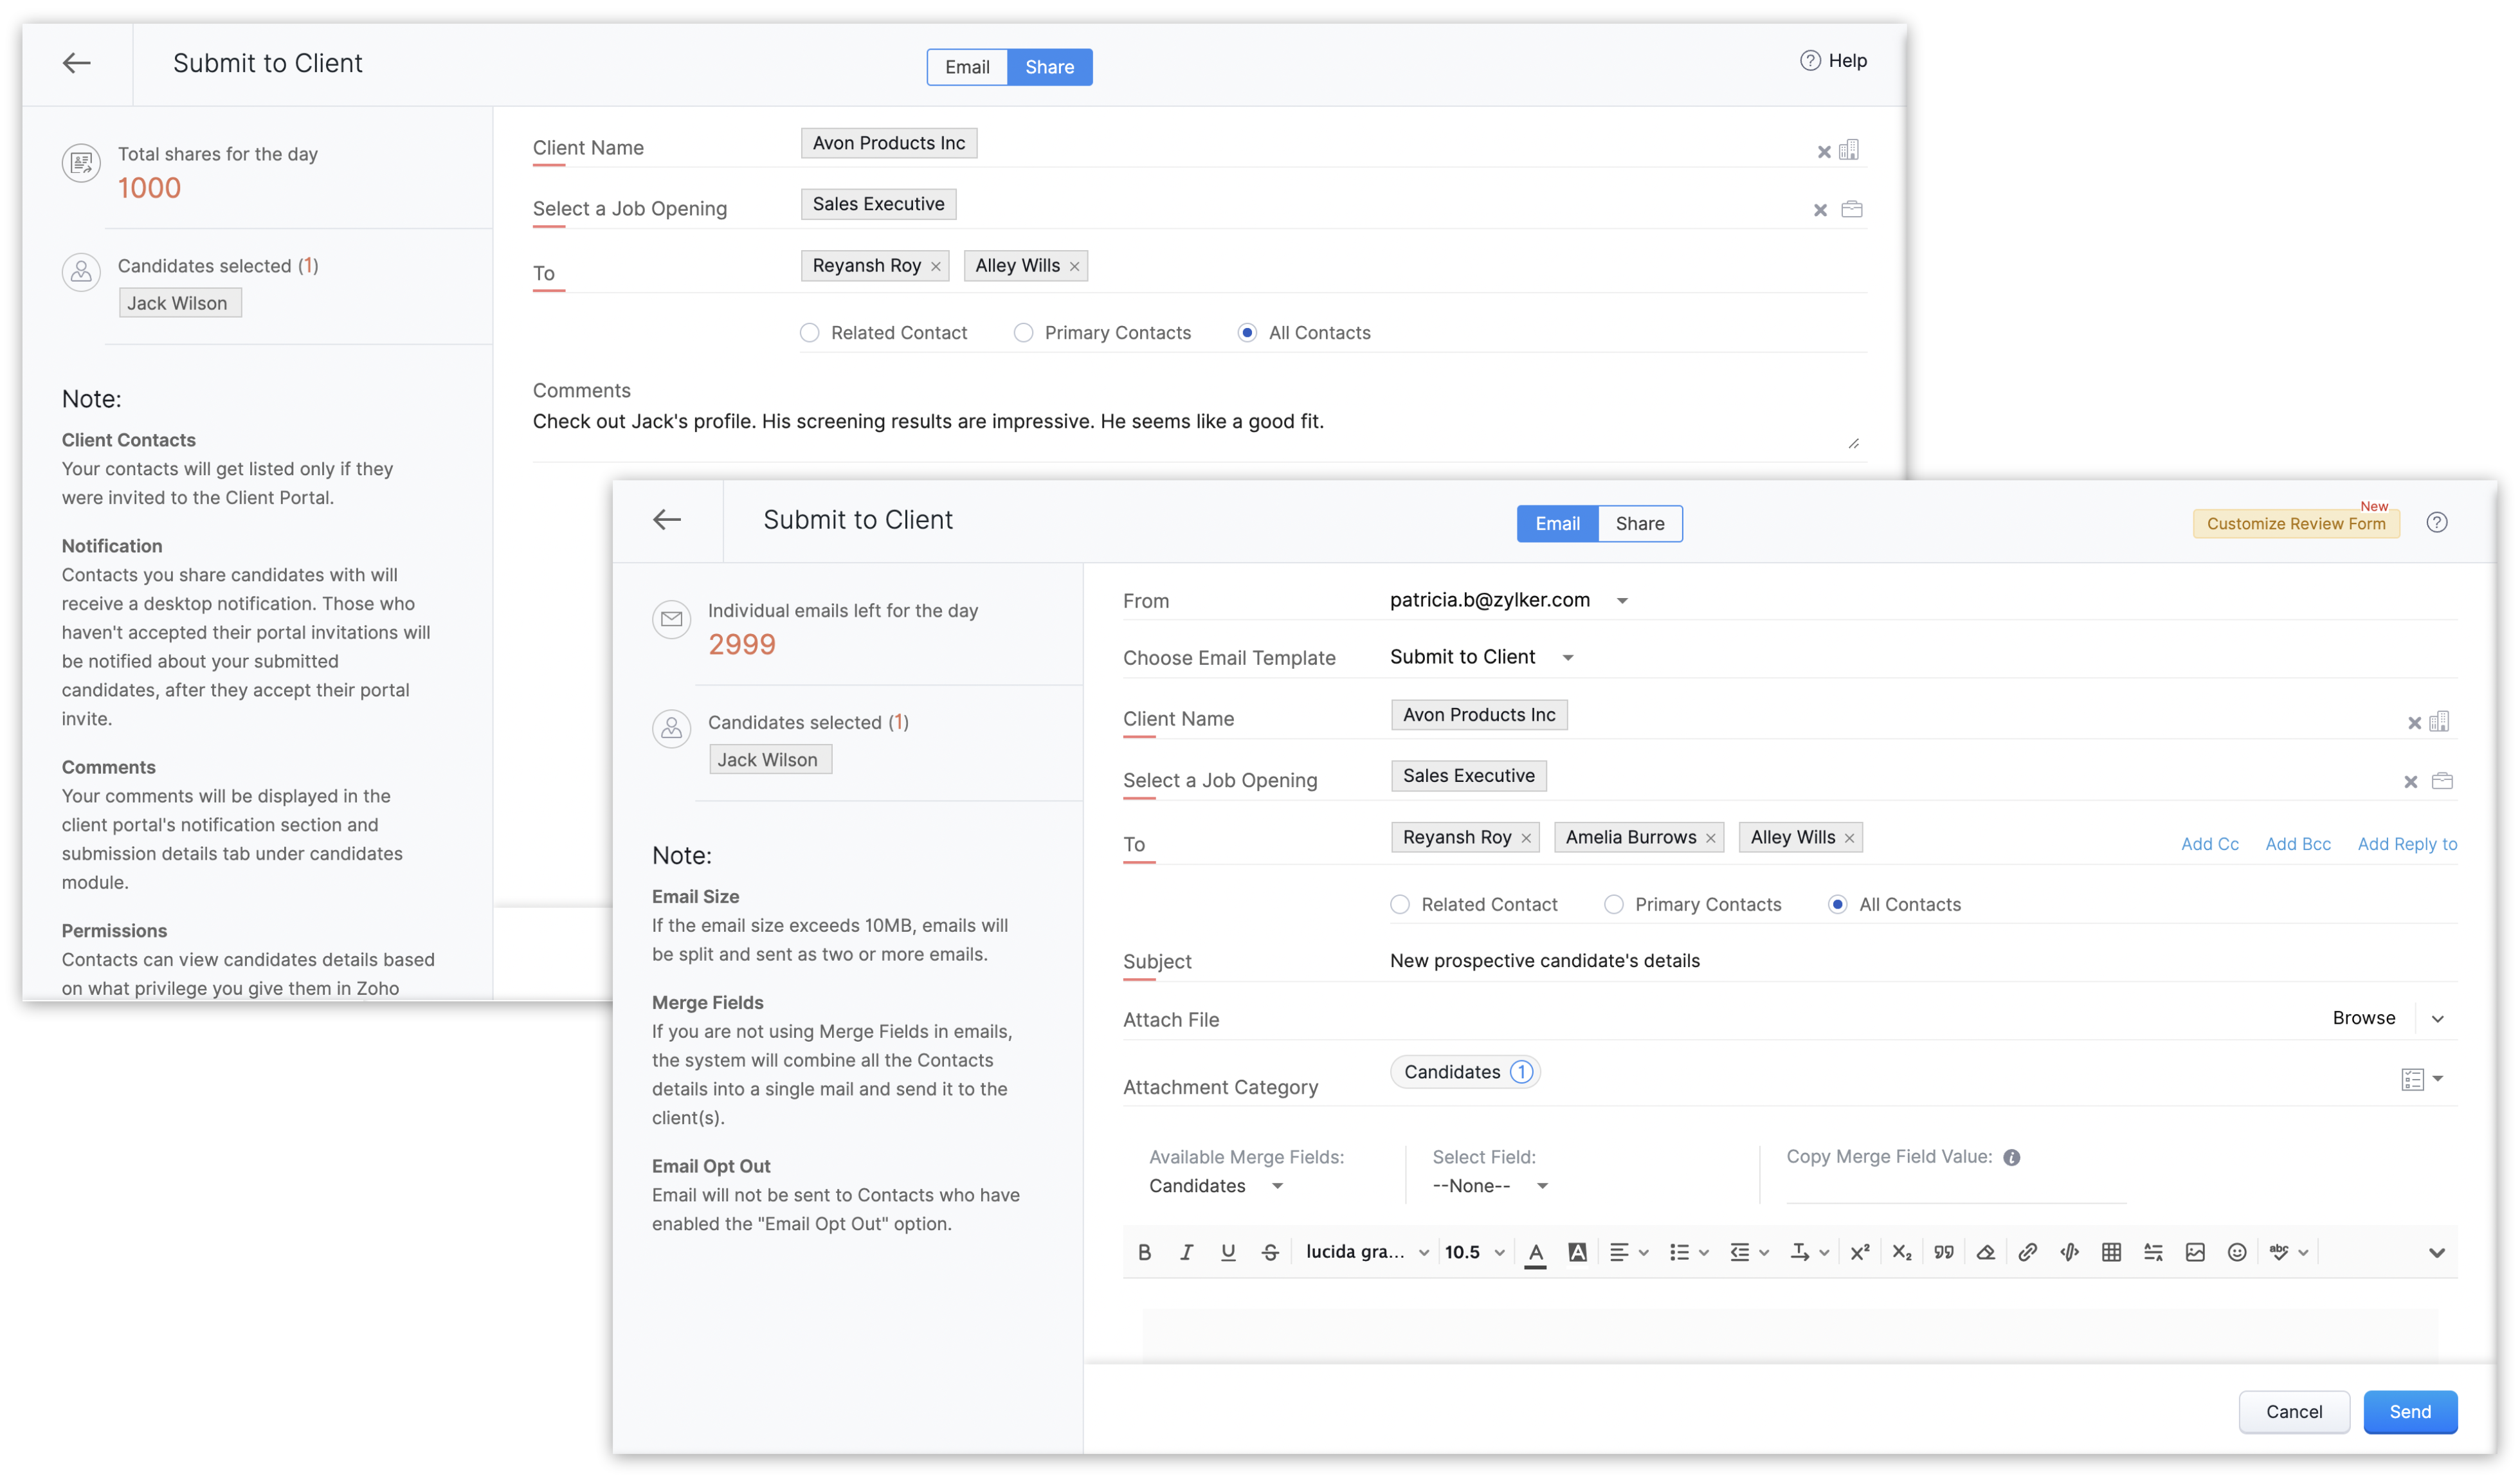Apply strikethrough formatting

click(1270, 1252)
